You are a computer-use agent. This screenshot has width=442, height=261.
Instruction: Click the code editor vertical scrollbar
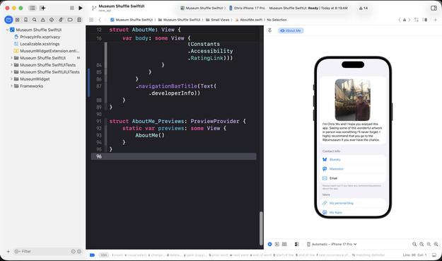(261, 228)
